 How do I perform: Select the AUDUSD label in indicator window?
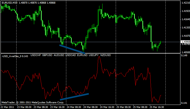pyautogui.click(x=59, y=55)
